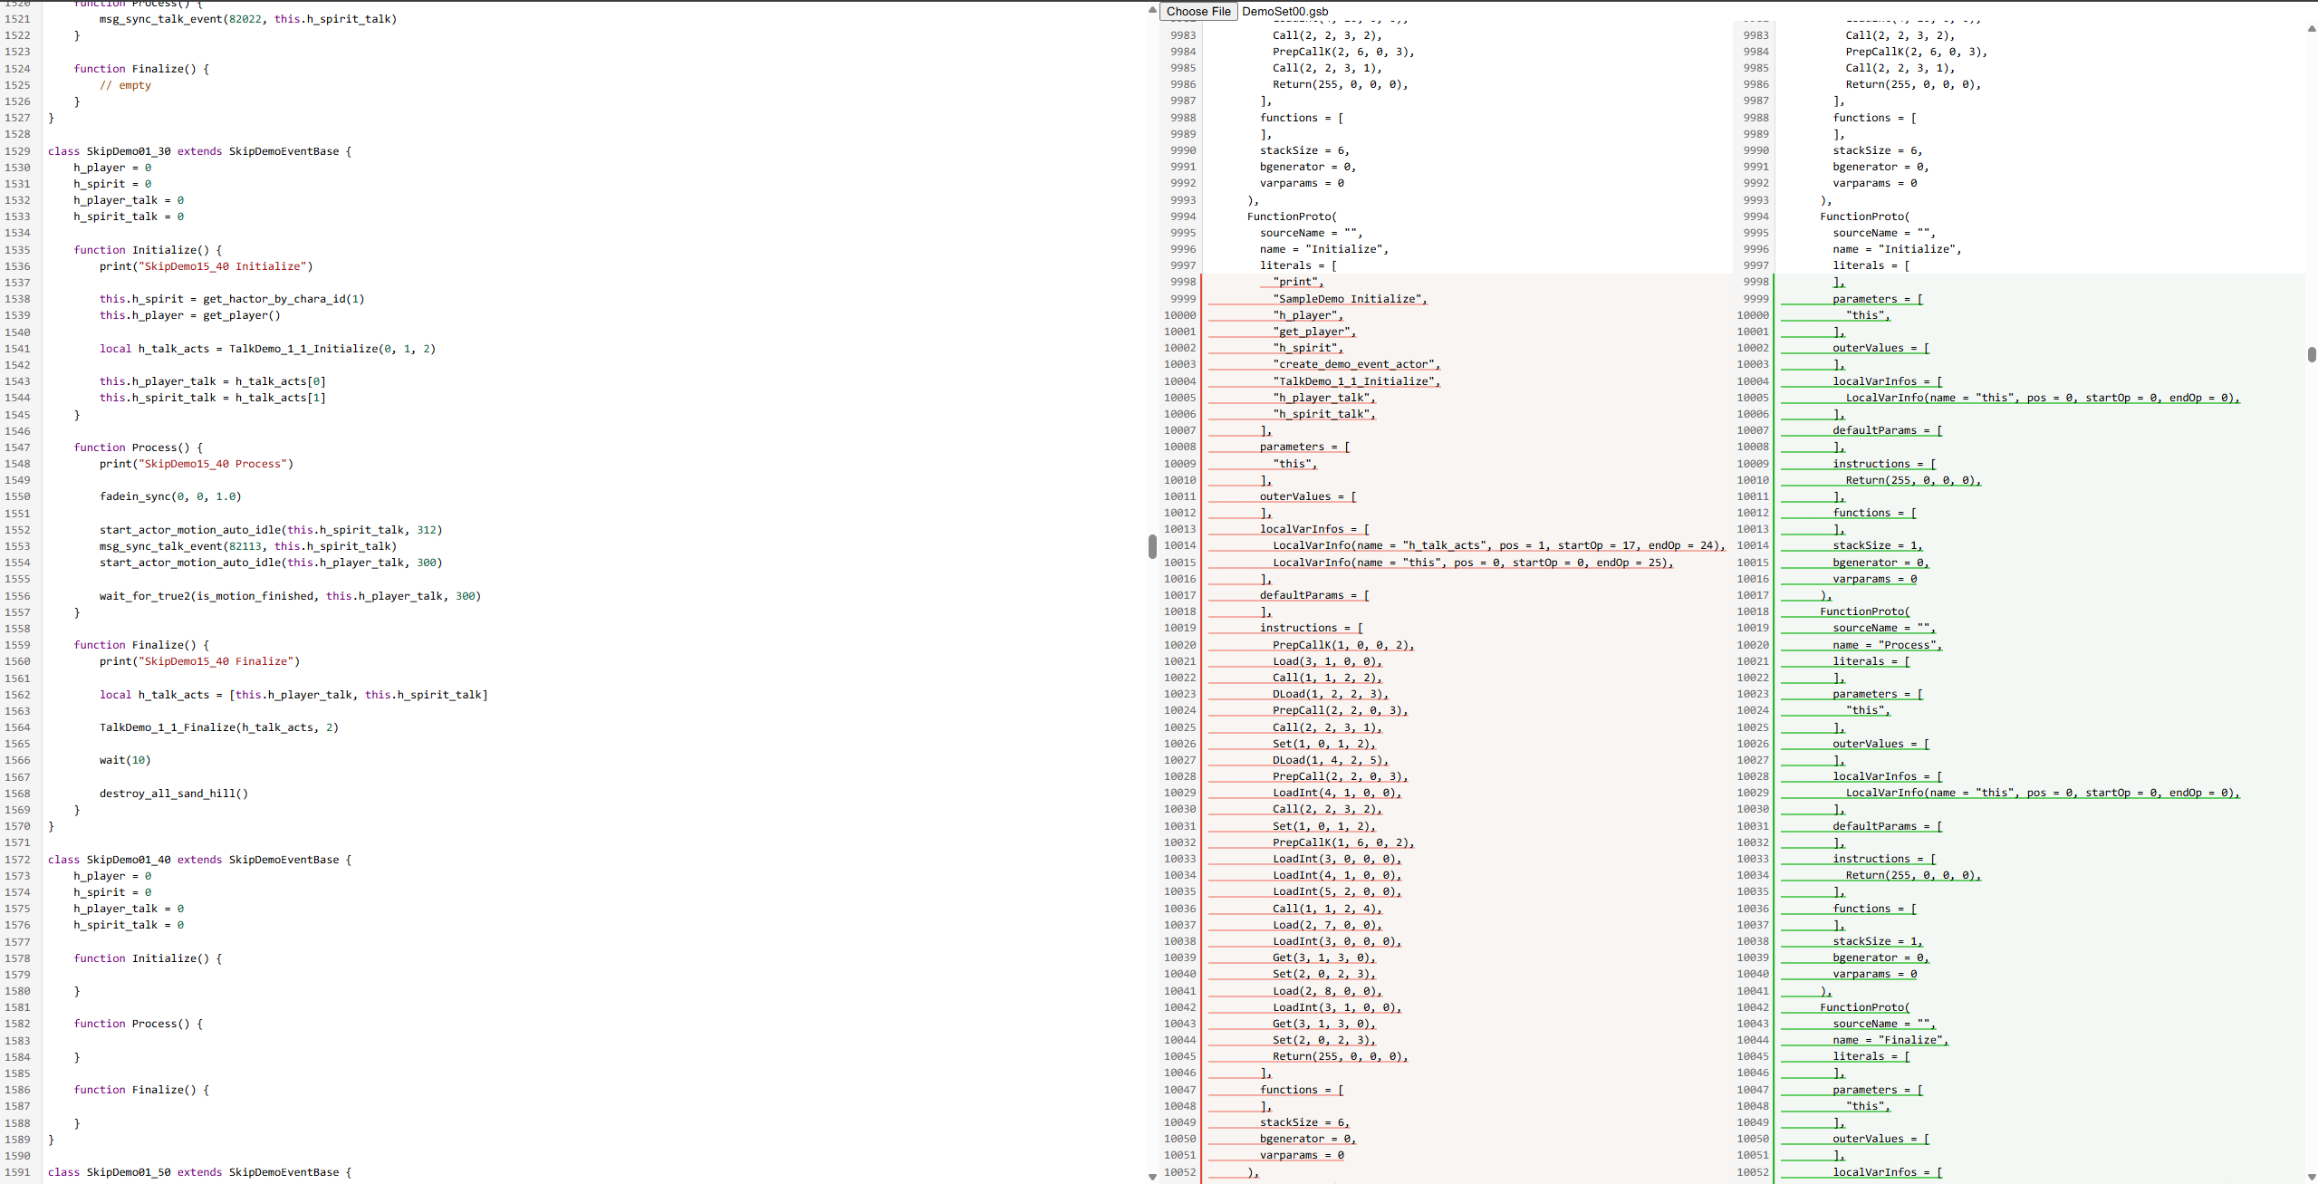Grab the left pane scrollbar thumb

coord(1152,545)
